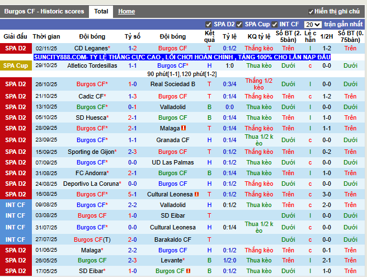Click the red card icon beside Cultural Leonesa 5-1 row
The height and width of the screenshot is (277, 367).
[196, 194]
